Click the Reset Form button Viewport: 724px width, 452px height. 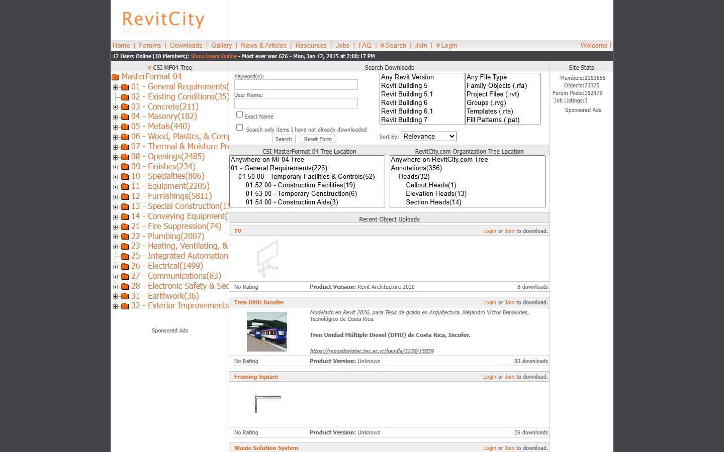click(318, 139)
